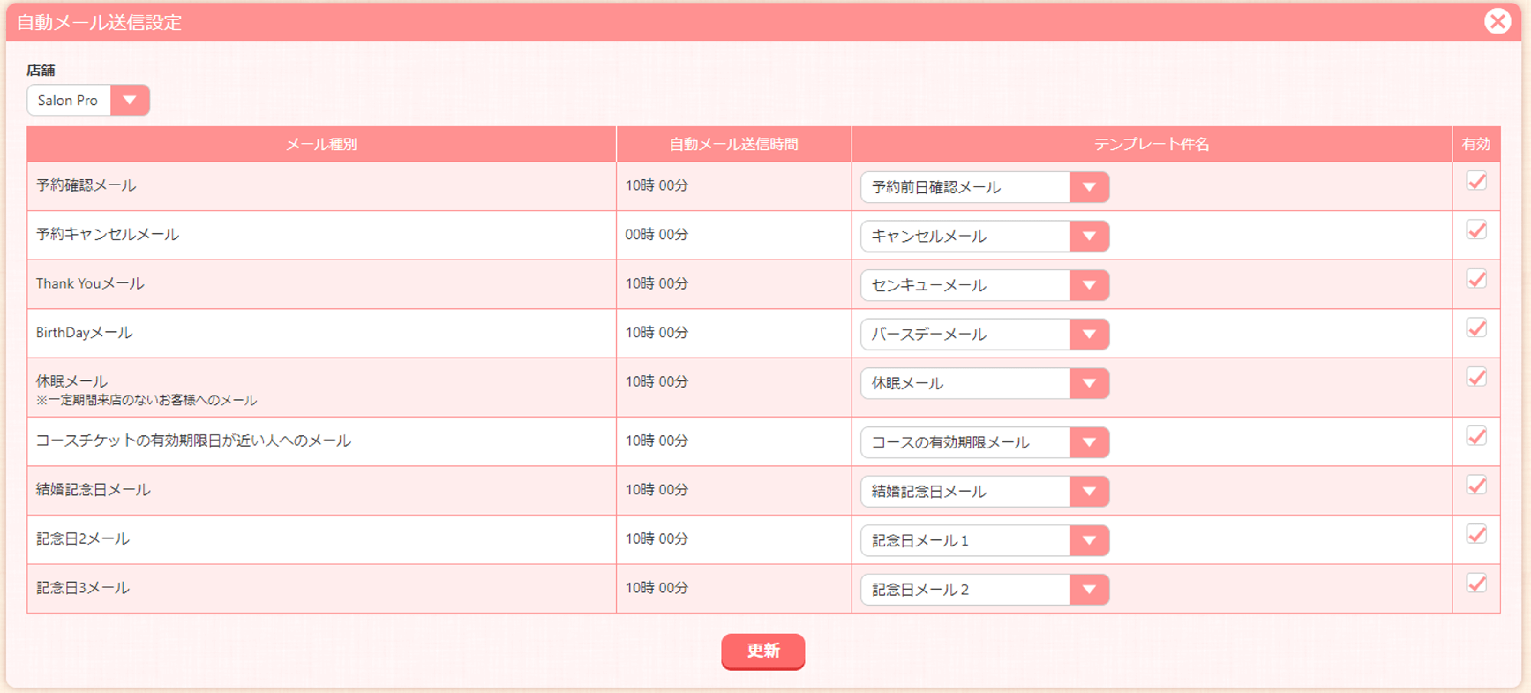Screen dimensions: 1531x693
Task: Open the コースの有効期限メール template dropdown
Action: [x=984, y=442]
